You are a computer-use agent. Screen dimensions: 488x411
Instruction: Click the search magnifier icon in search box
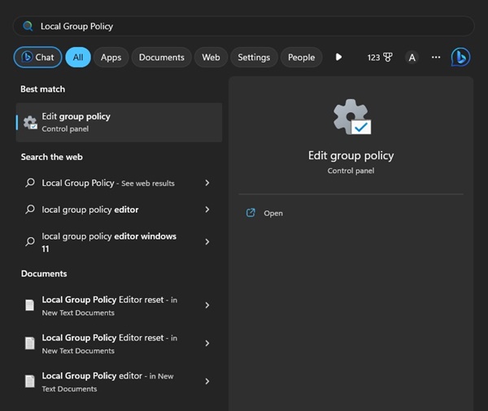pos(28,26)
